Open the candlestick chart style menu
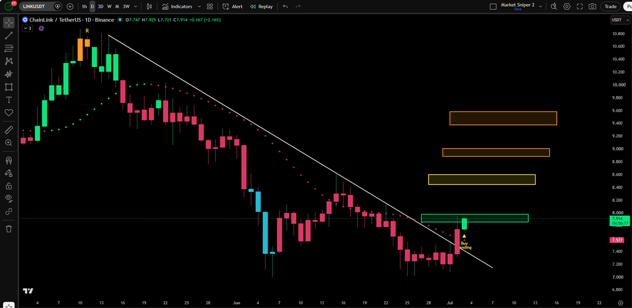This screenshot has height=308, width=632. pos(150,6)
